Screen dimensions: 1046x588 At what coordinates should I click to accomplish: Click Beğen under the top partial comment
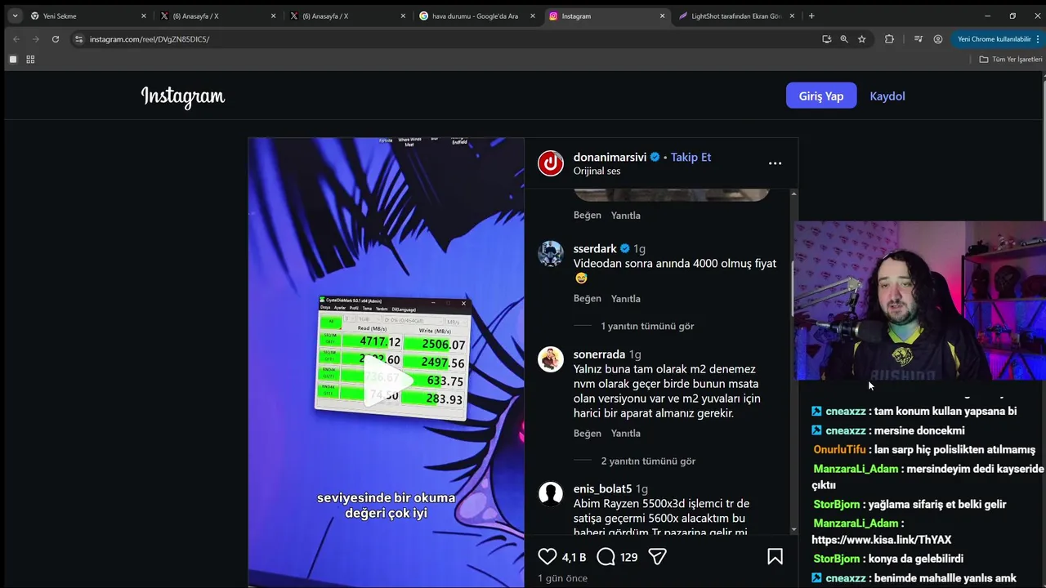click(587, 216)
